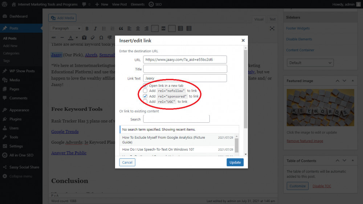Toggle bold formatting in editor toolbar
Screen dimensions: 363x204
tap(87, 28)
